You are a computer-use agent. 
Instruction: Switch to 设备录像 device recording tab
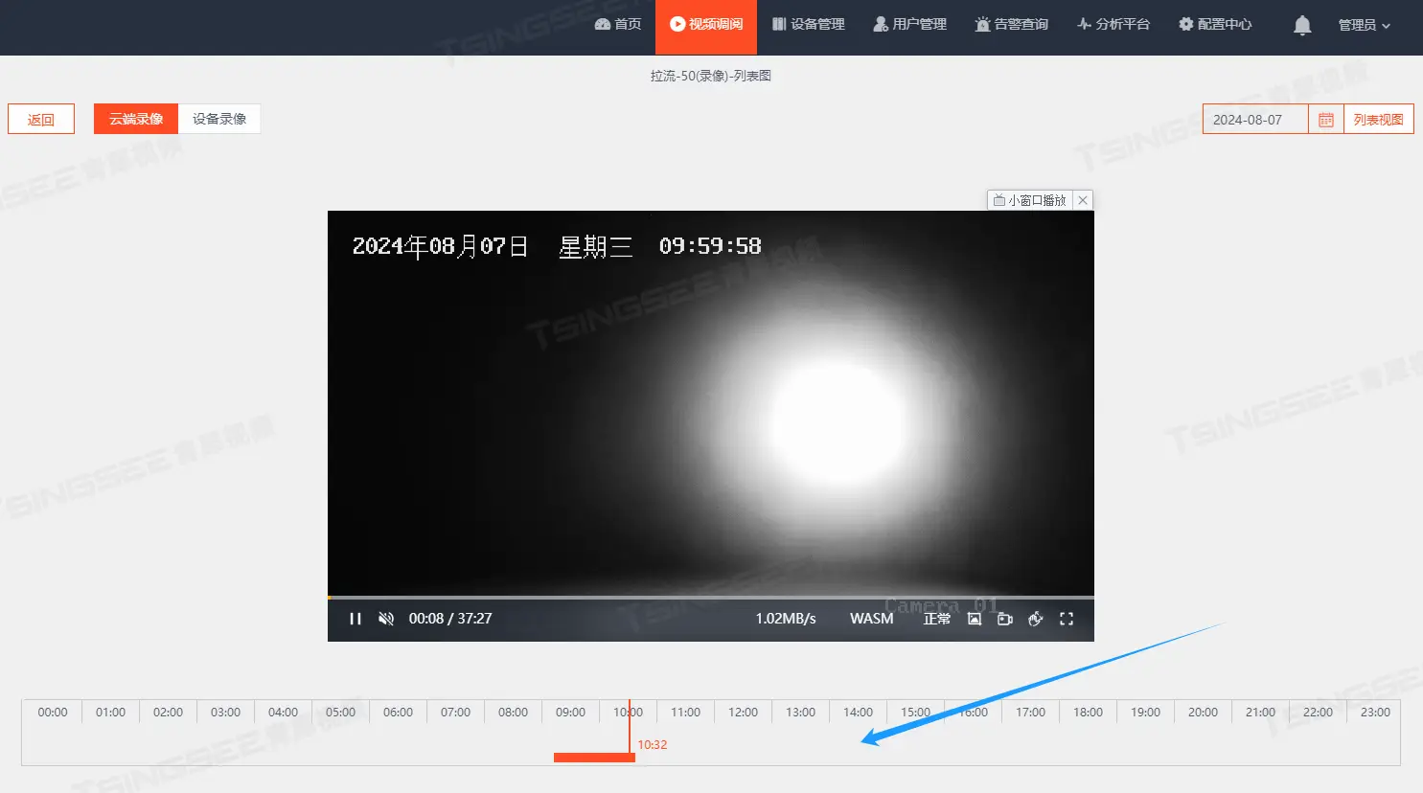[x=219, y=119]
